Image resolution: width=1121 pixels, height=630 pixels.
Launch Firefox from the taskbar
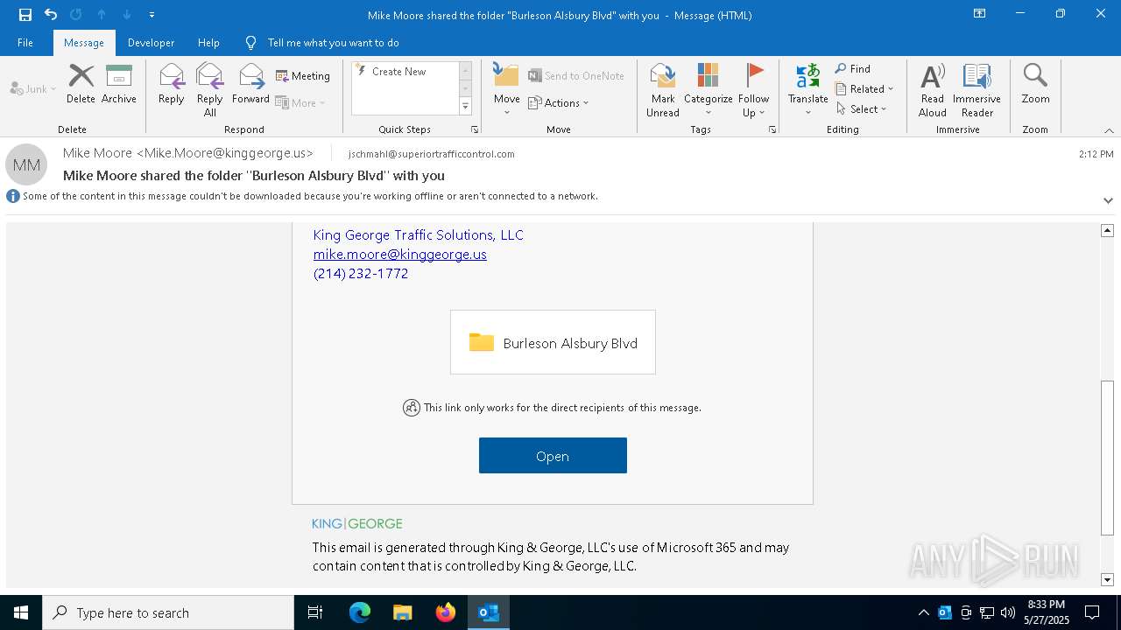tap(446, 612)
